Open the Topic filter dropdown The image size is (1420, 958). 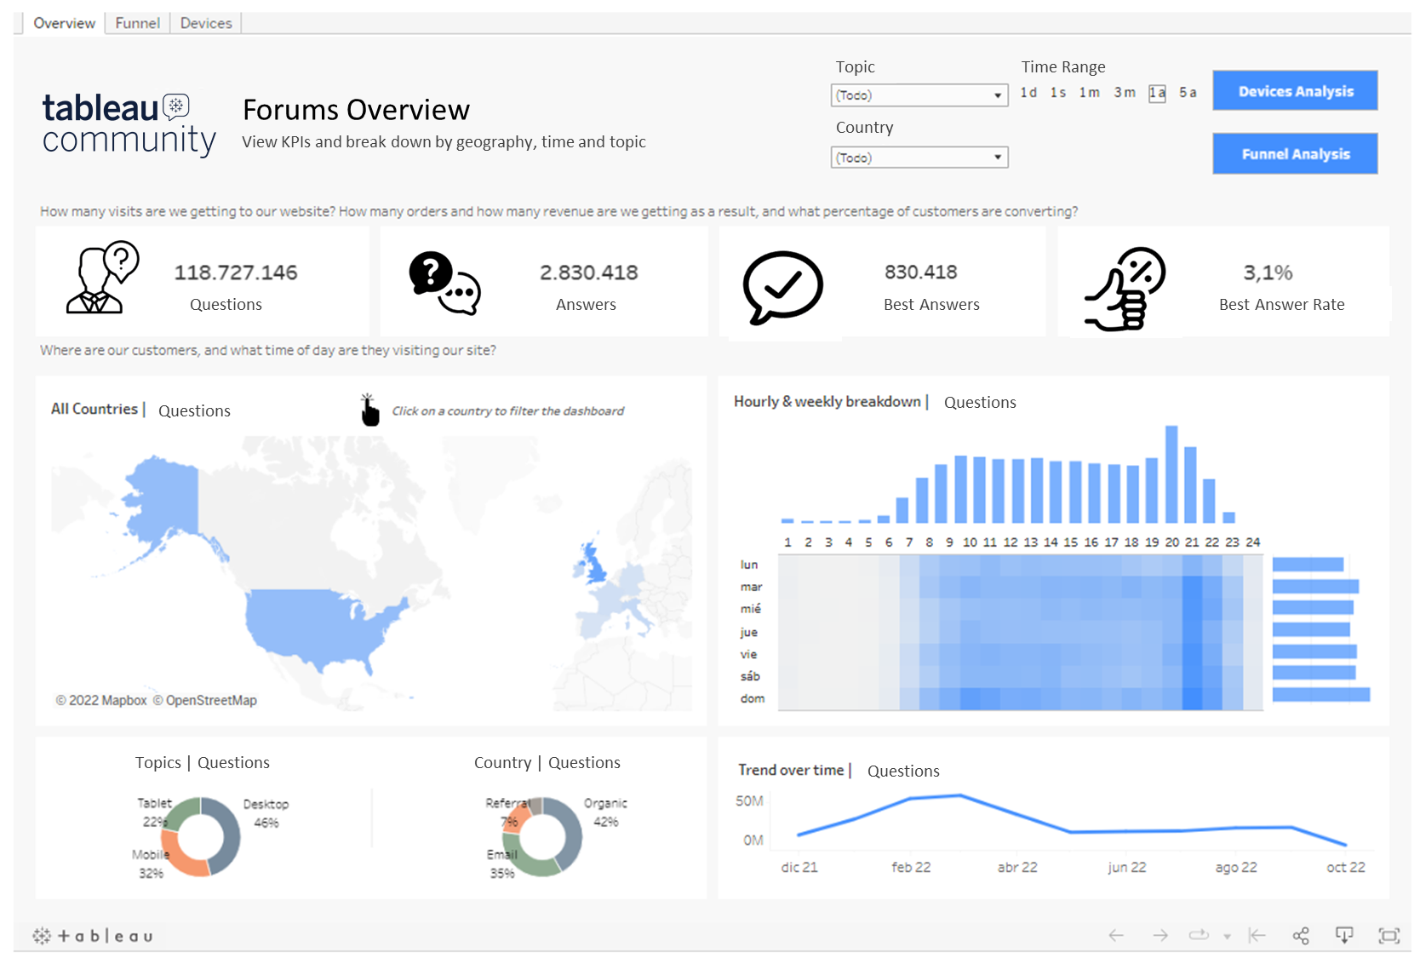pyautogui.click(x=997, y=95)
